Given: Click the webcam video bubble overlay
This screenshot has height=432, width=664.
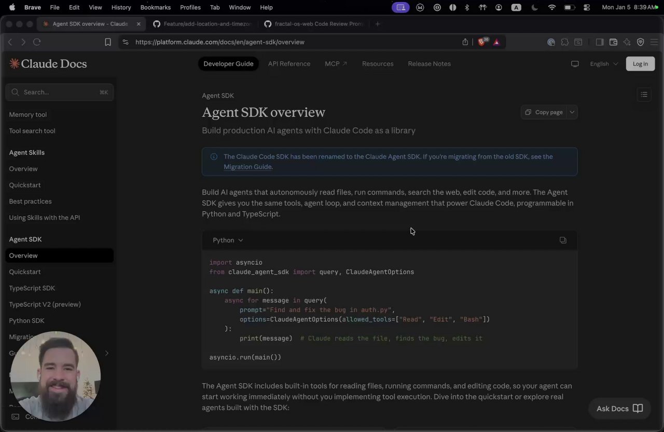Looking at the screenshot, I should pos(56,376).
